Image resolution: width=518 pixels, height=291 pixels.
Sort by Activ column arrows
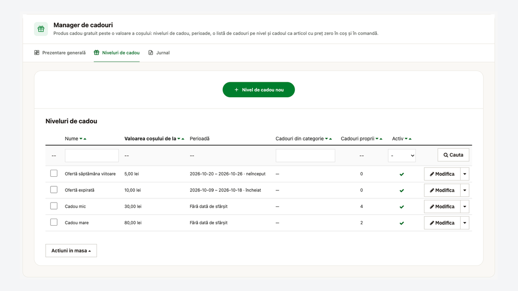coord(408,139)
